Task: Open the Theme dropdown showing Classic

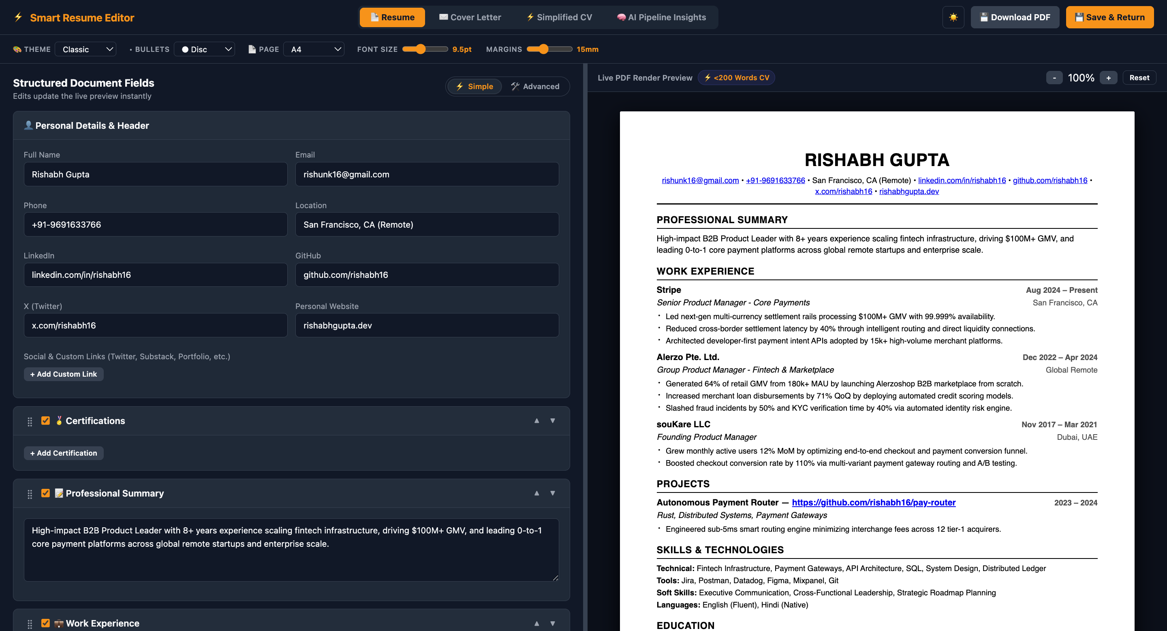Action: pyautogui.click(x=85, y=49)
